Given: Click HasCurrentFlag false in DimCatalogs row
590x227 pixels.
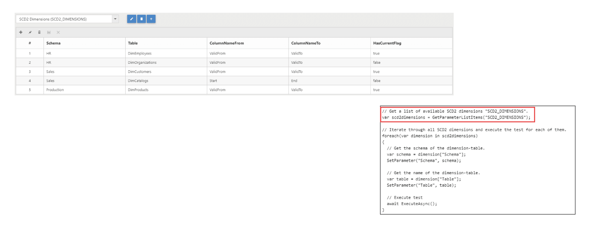Looking at the screenshot, I should pos(411,81).
